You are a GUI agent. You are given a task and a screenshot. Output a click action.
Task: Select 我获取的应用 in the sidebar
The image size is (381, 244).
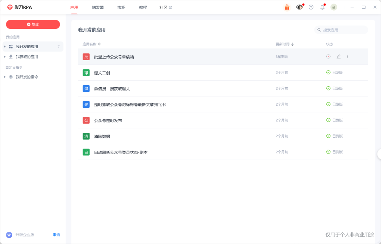point(33,57)
